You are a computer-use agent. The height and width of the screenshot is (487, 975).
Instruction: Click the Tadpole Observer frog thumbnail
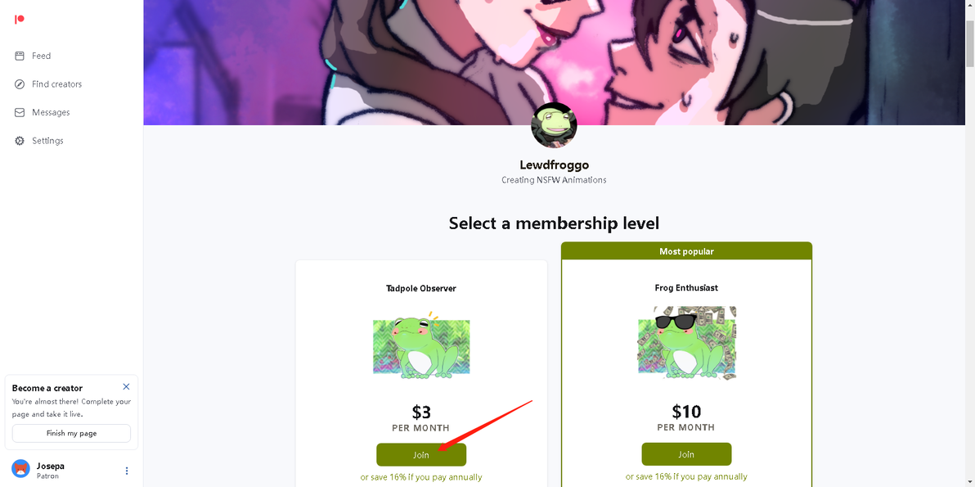[421, 345]
